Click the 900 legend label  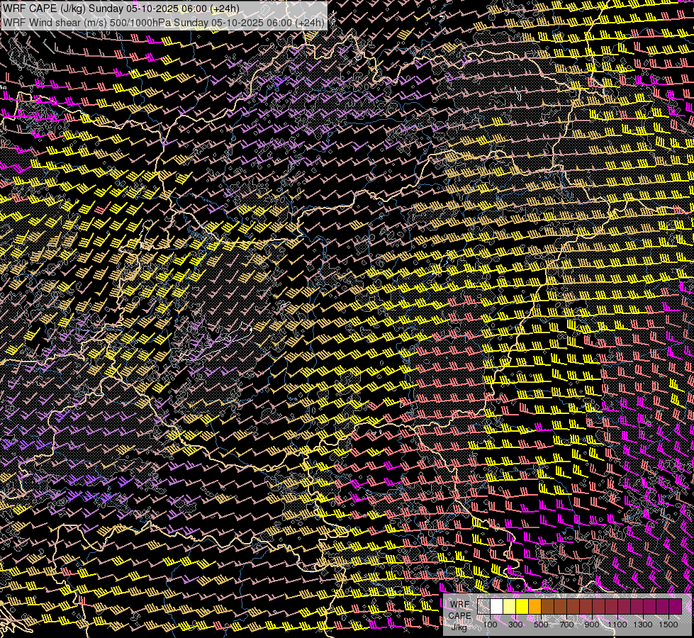coord(592,625)
